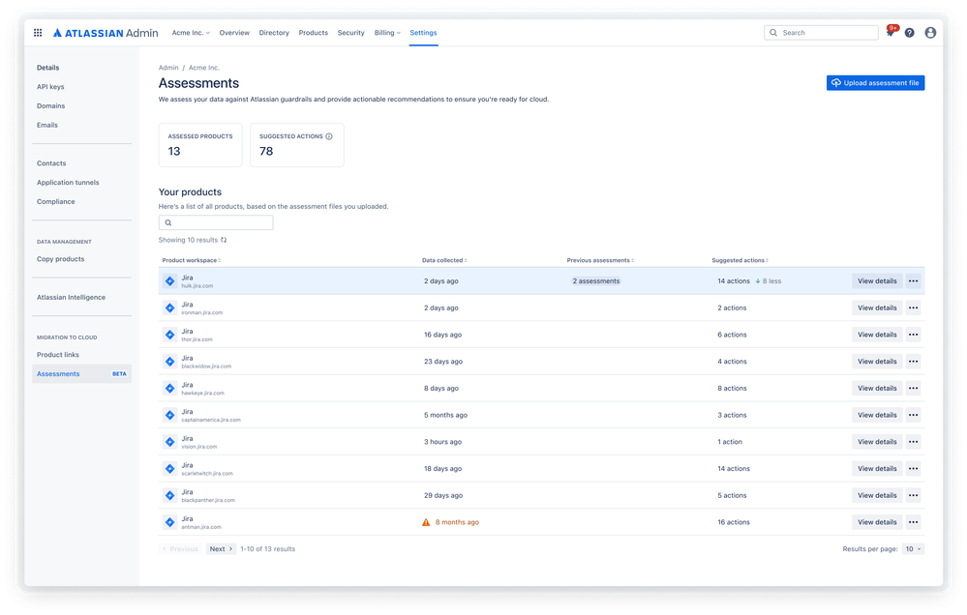The image size is (967, 615).
Task: Click the info icon beside Suggested Actions
Action: coord(329,136)
